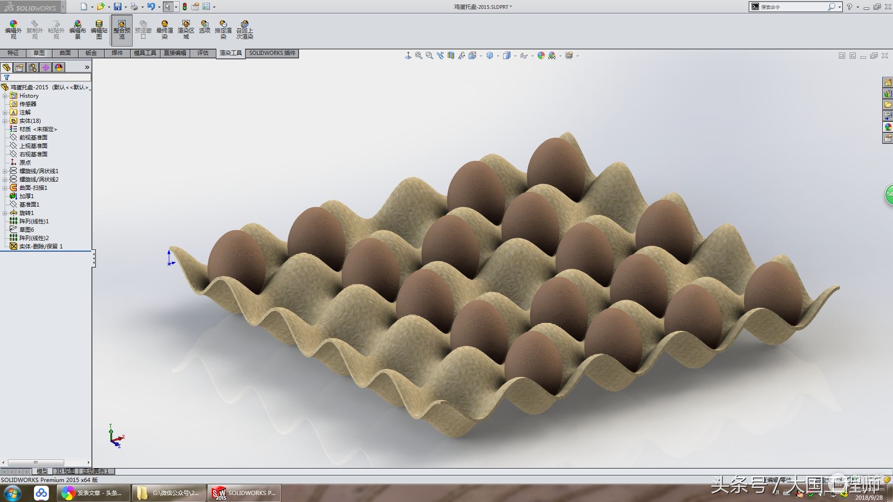This screenshot has height=502, width=893.
Task: Open the DimXpertManager panel tab
Action: tap(46, 67)
